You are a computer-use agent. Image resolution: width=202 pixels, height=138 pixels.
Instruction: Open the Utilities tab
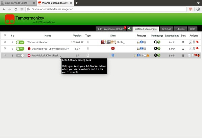(180, 29)
